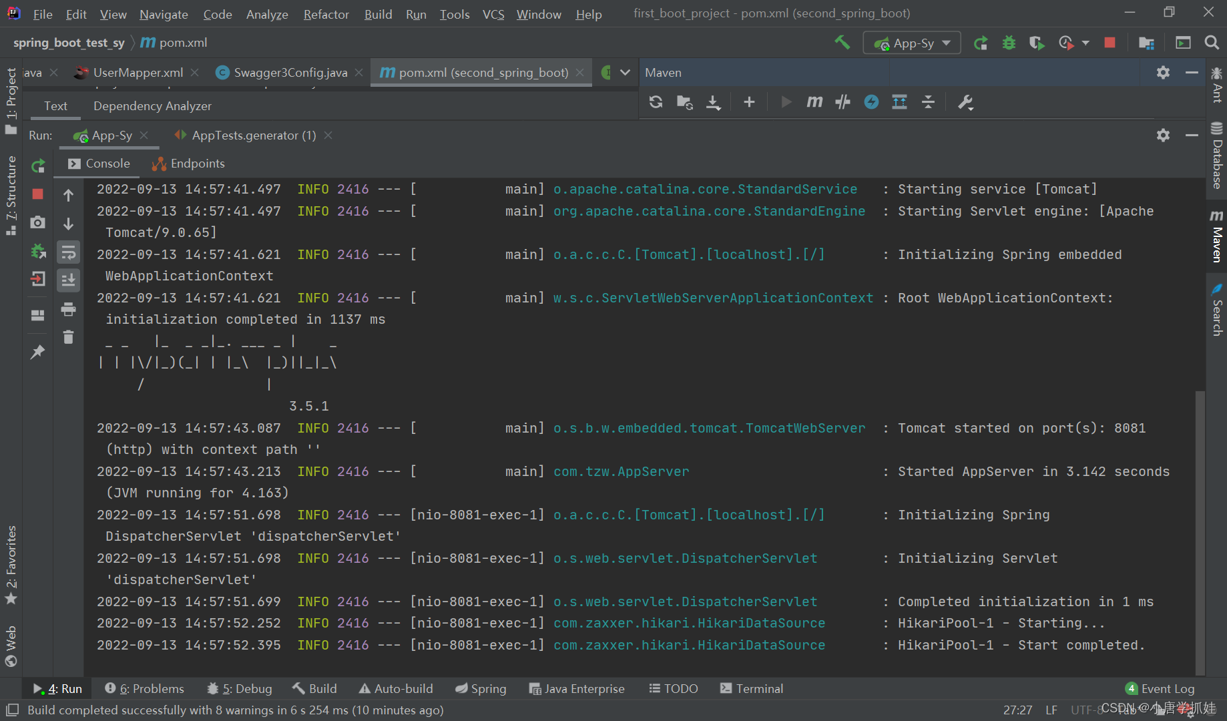Reload all Maven projects
The height and width of the screenshot is (721, 1227).
(656, 102)
